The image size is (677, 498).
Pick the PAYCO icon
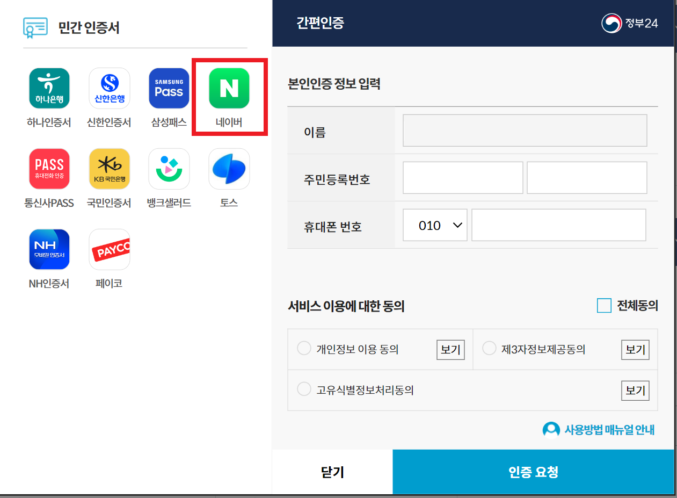click(110, 249)
